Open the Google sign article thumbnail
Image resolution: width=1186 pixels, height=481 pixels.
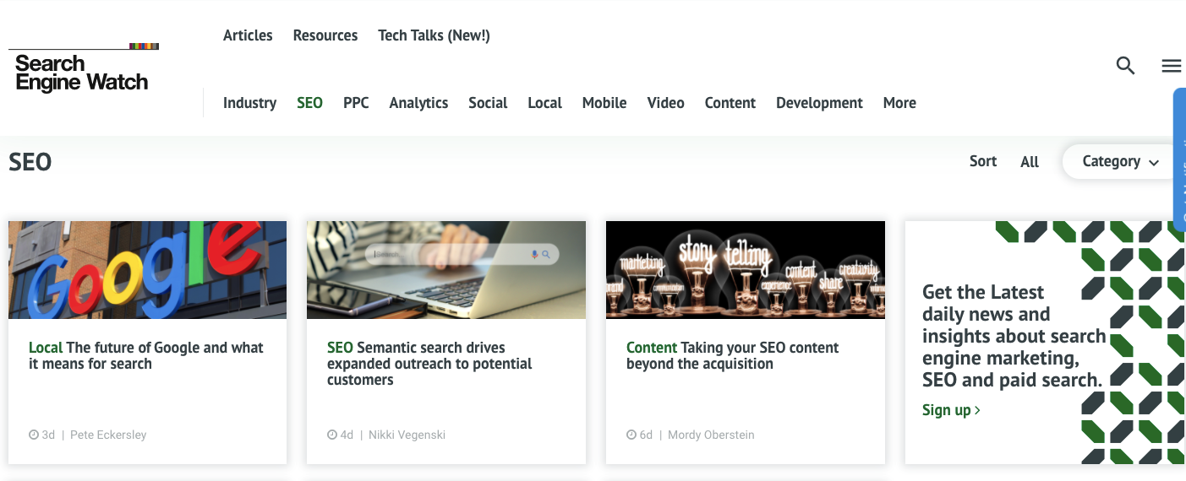(x=147, y=270)
